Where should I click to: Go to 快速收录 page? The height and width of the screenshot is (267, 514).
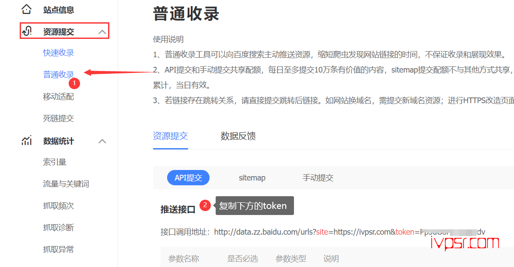click(58, 53)
